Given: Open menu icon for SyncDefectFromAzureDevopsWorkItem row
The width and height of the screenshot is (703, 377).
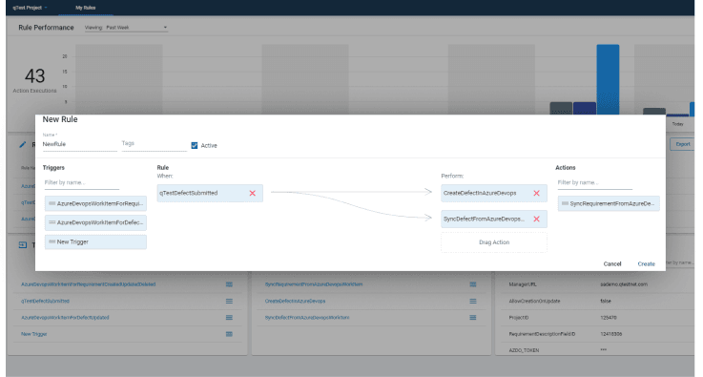Looking at the screenshot, I should pos(473,317).
